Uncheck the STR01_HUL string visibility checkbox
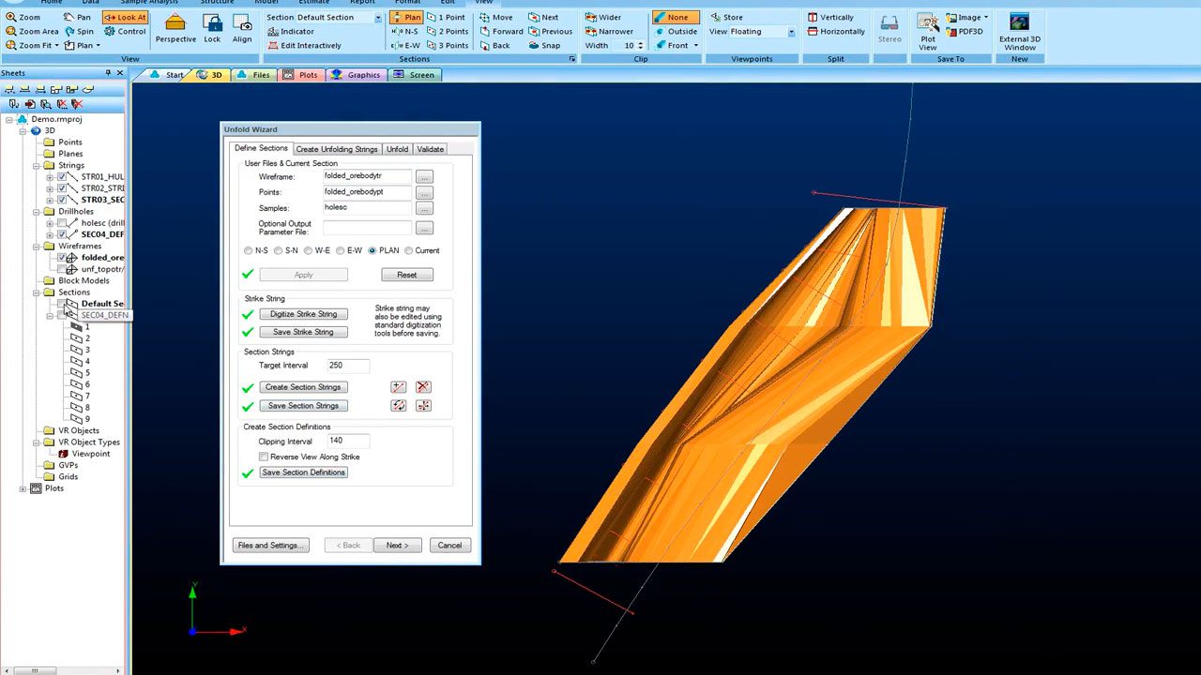 (x=62, y=176)
